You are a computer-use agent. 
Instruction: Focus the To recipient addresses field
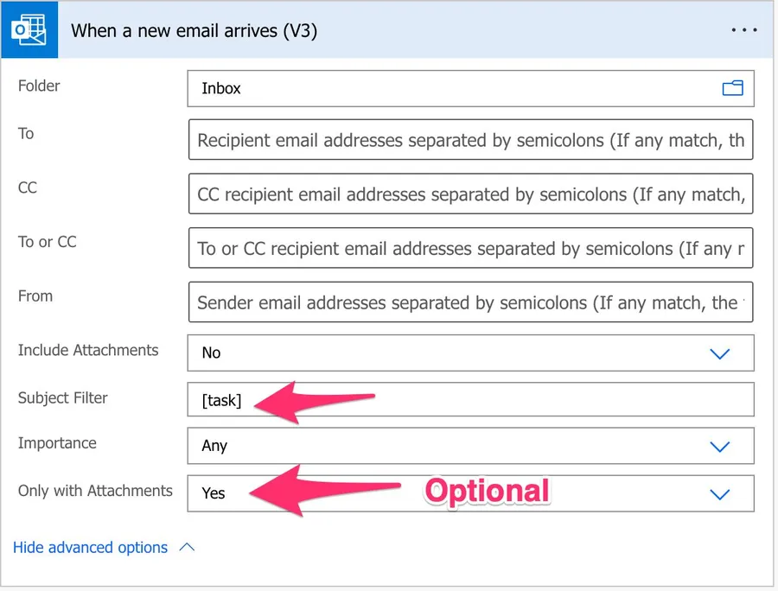469,140
